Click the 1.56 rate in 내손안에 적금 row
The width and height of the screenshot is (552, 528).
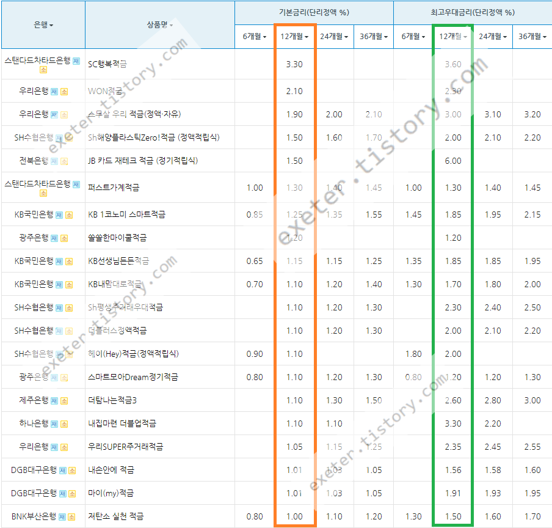pyautogui.click(x=453, y=470)
